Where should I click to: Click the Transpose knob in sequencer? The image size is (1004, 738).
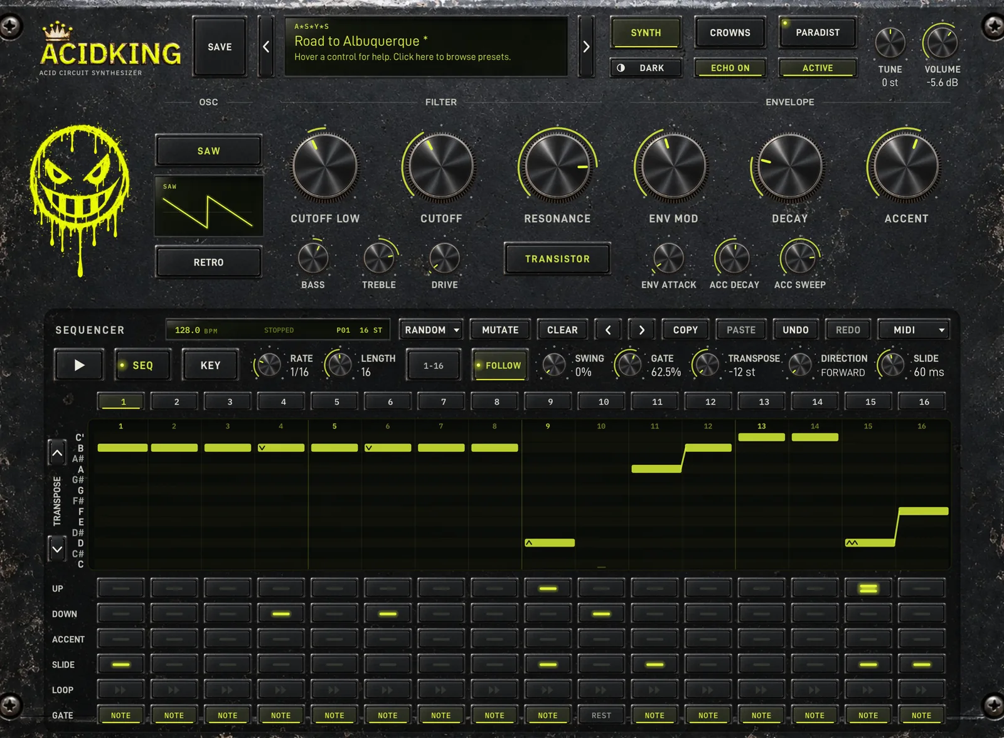pyautogui.click(x=707, y=365)
